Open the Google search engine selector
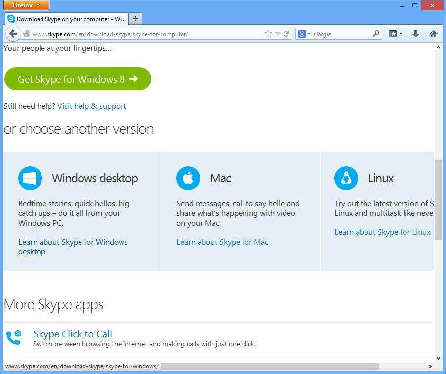The image size is (446, 374). coord(304,34)
